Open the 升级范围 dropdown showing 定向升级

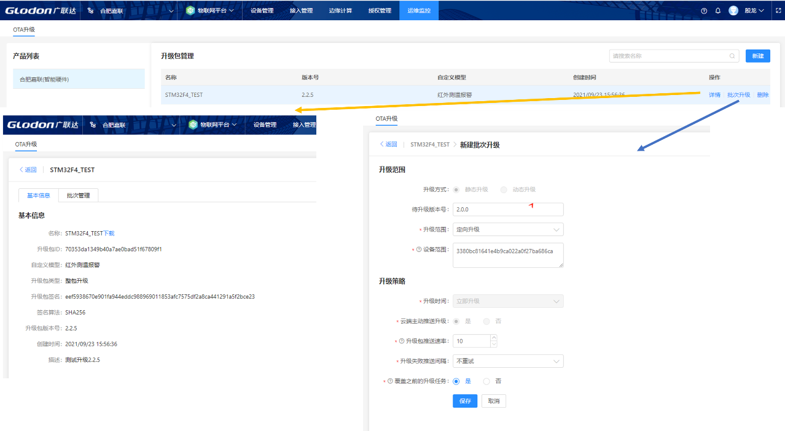[x=508, y=229]
